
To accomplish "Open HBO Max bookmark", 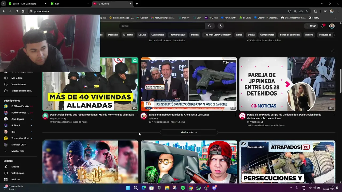I will (x=211, y=18).
